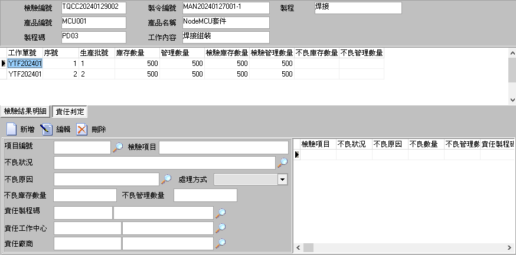
Task: Click the 產品編號 field MCU001
Action: pos(94,22)
